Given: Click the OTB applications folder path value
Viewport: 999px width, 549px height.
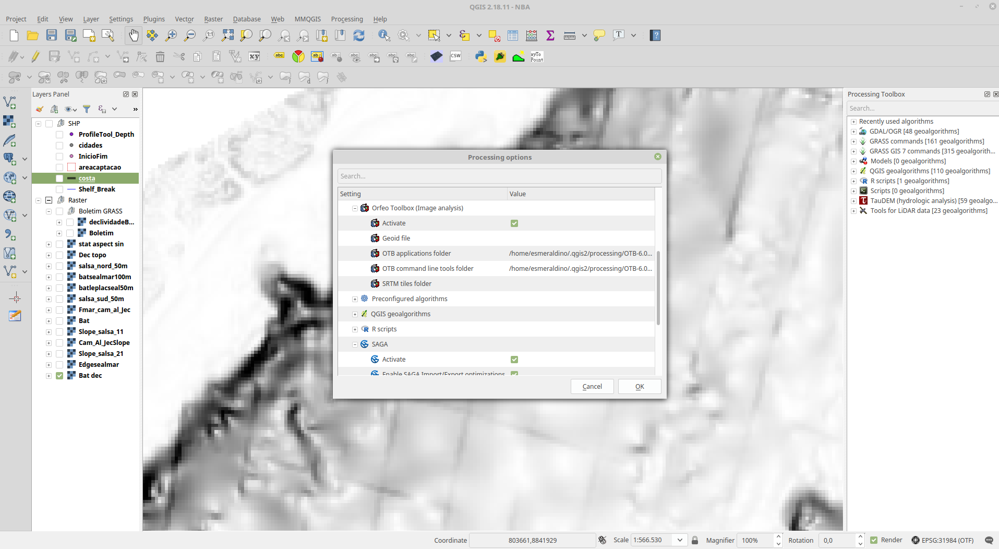Looking at the screenshot, I should (x=581, y=254).
